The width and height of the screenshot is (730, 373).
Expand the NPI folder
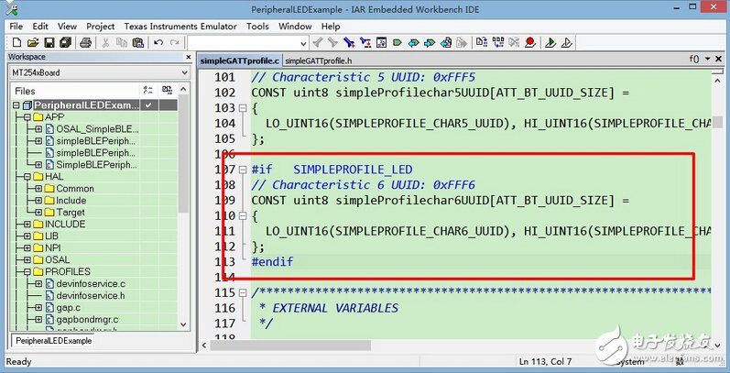(27, 247)
